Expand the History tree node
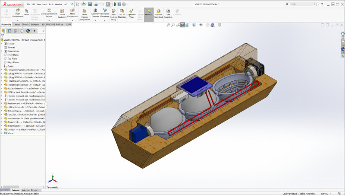The width and height of the screenshot is (345, 195). pyautogui.click(x=2, y=44)
